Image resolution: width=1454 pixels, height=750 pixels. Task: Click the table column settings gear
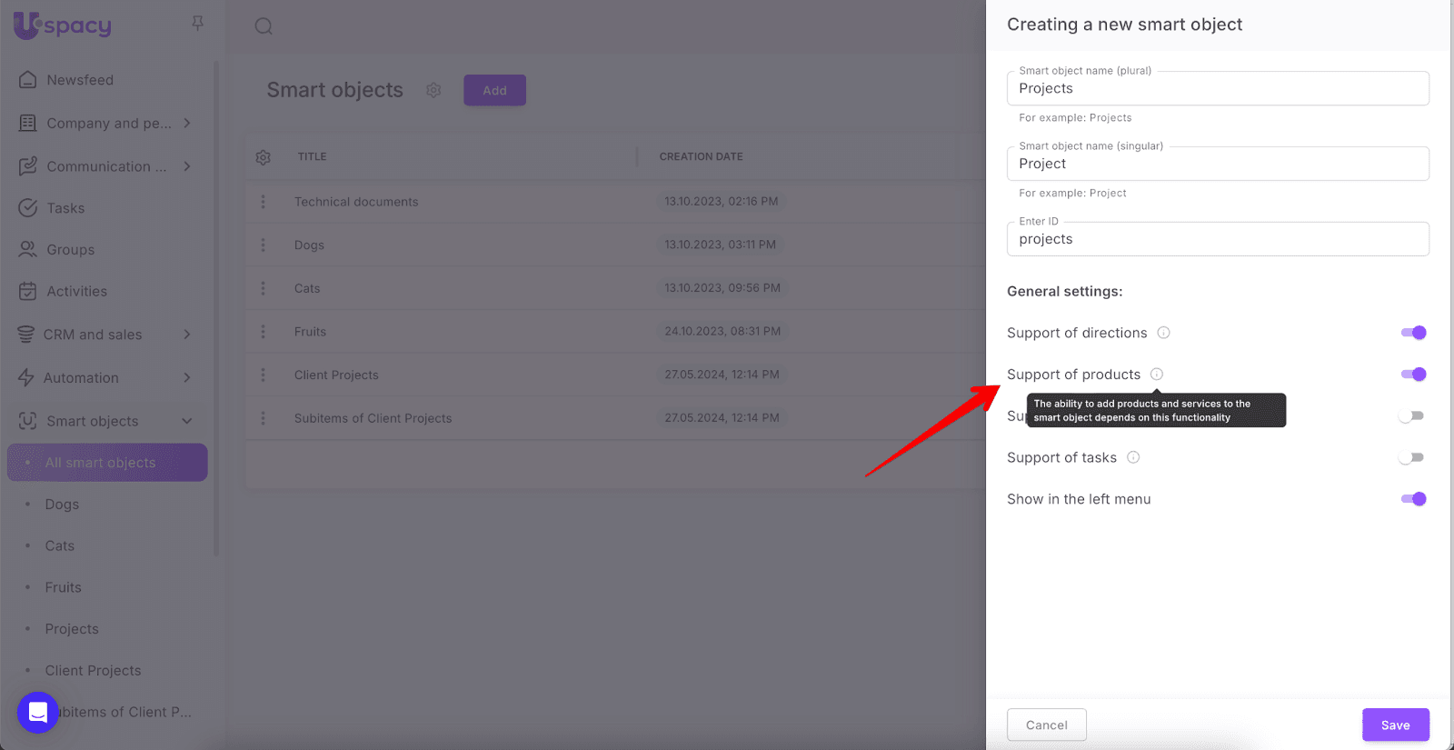click(x=264, y=157)
